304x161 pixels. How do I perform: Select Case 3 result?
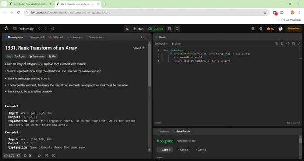tap(201, 149)
